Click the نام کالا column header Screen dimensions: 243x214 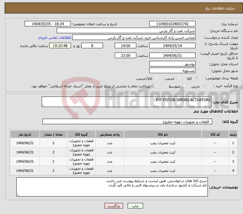click(163, 134)
